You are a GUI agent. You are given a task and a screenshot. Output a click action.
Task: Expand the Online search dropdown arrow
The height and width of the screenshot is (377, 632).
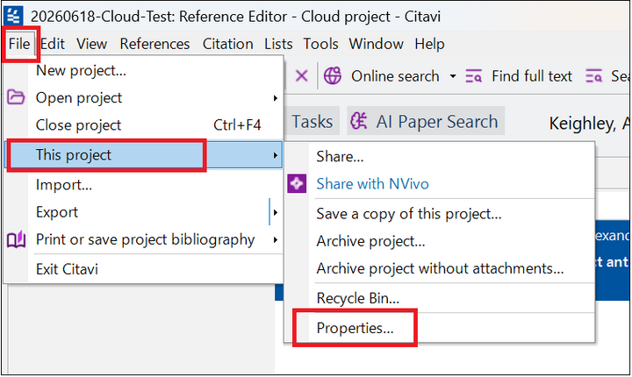(x=453, y=75)
